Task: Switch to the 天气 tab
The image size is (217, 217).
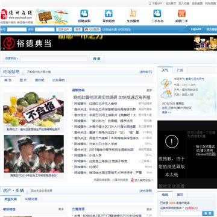Action: pyautogui.click(x=165, y=70)
